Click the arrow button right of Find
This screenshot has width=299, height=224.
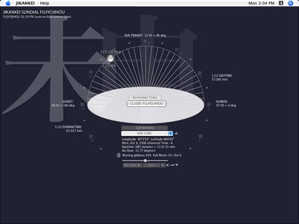pos(163,165)
